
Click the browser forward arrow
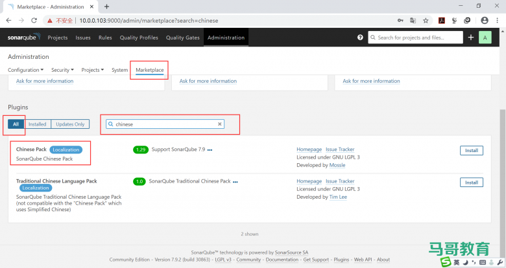point(21,20)
